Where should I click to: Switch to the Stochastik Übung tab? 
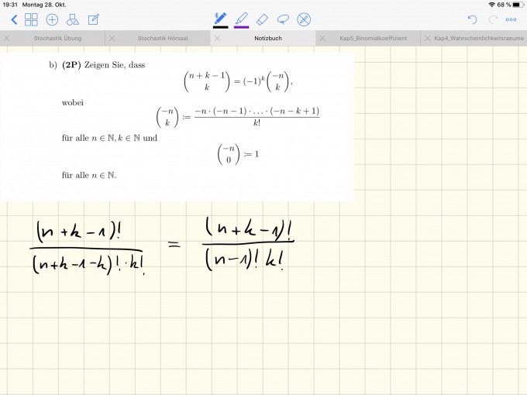[x=57, y=38]
